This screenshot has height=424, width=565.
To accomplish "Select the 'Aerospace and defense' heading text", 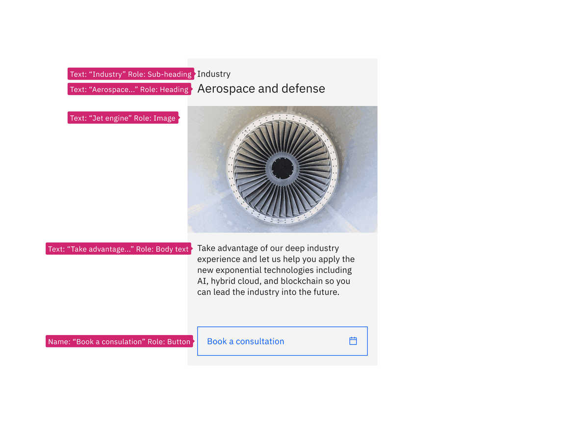I will [261, 89].
